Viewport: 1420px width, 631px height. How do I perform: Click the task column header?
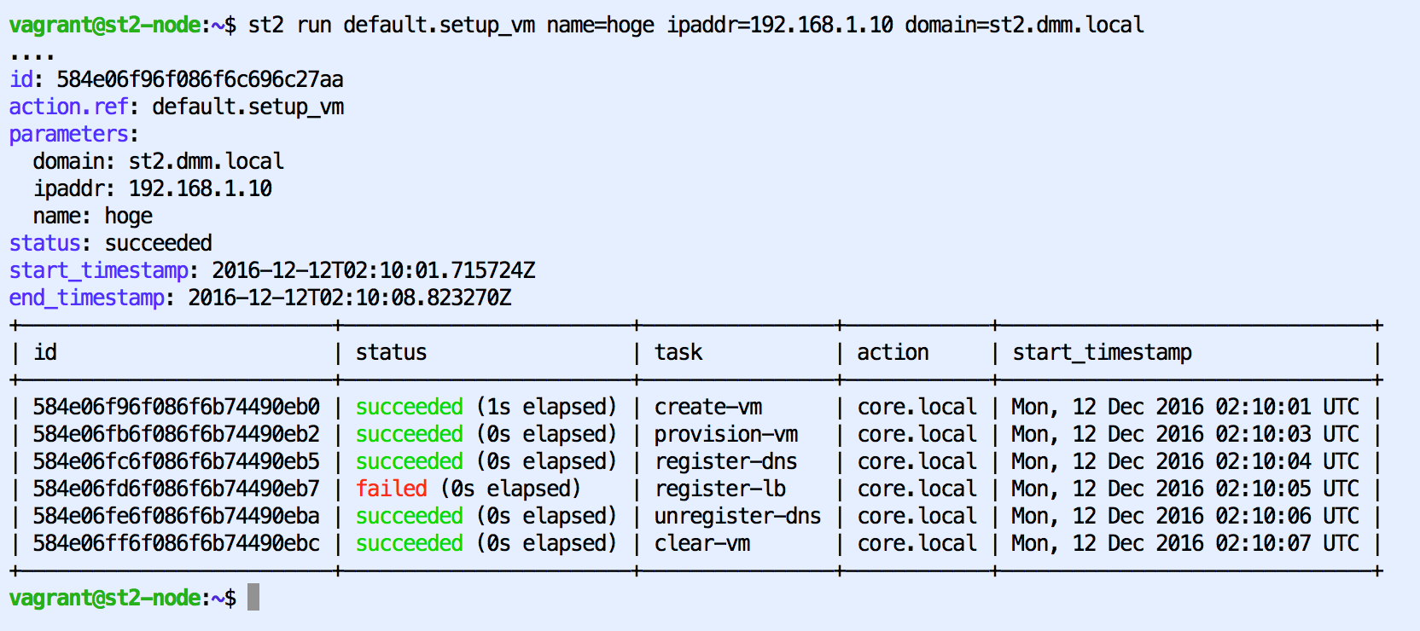[x=678, y=352]
